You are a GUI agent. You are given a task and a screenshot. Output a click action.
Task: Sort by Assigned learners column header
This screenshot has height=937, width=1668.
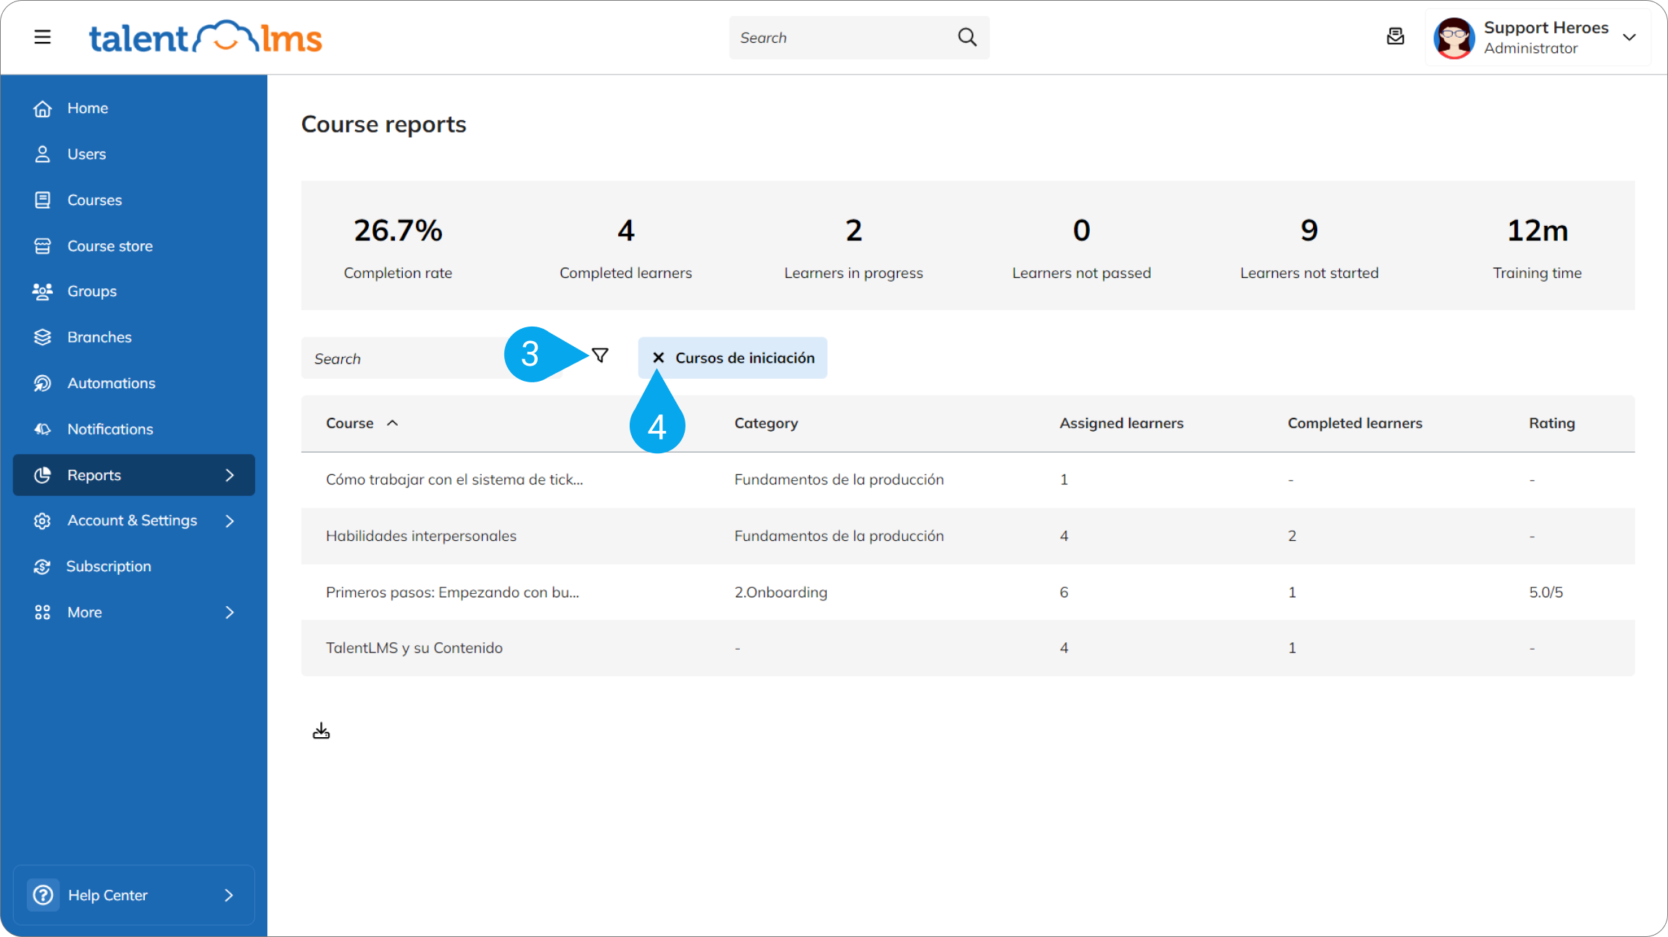click(1121, 423)
